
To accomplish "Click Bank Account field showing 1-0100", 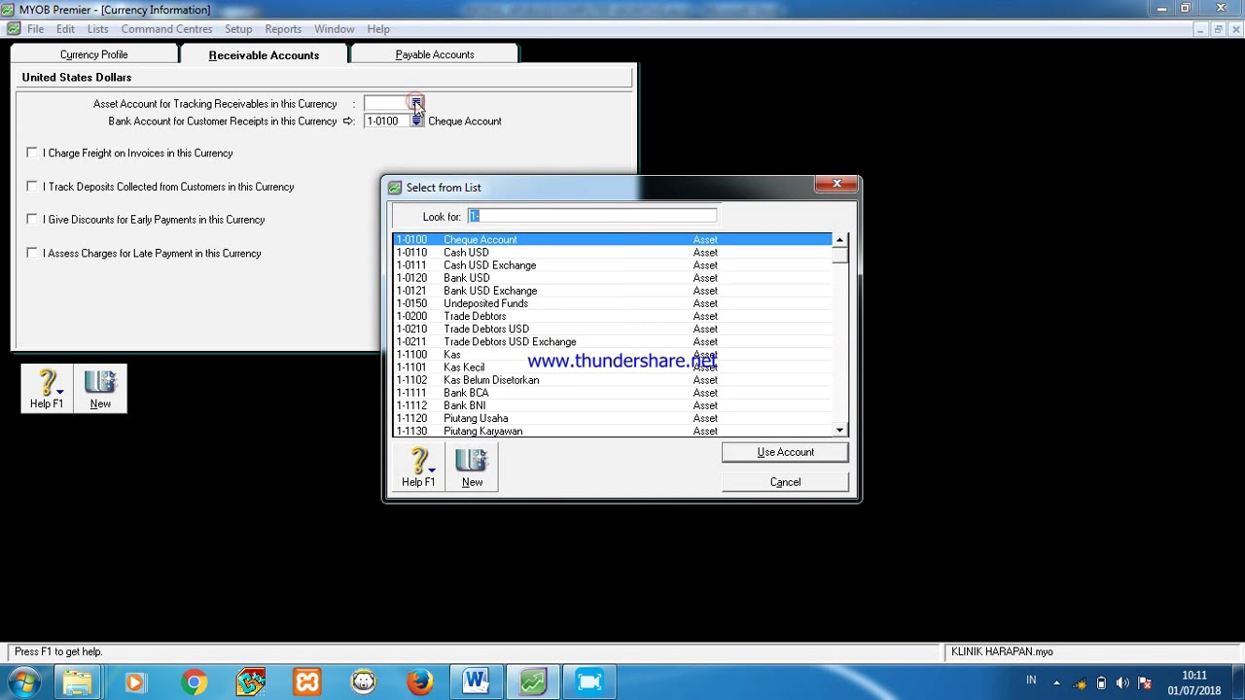I will 387,121.
